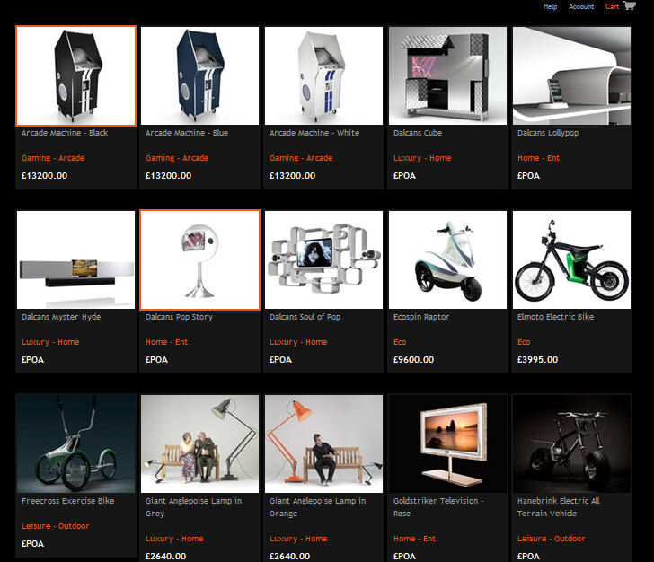Open the Account page link
654x562 pixels.
coord(581,7)
